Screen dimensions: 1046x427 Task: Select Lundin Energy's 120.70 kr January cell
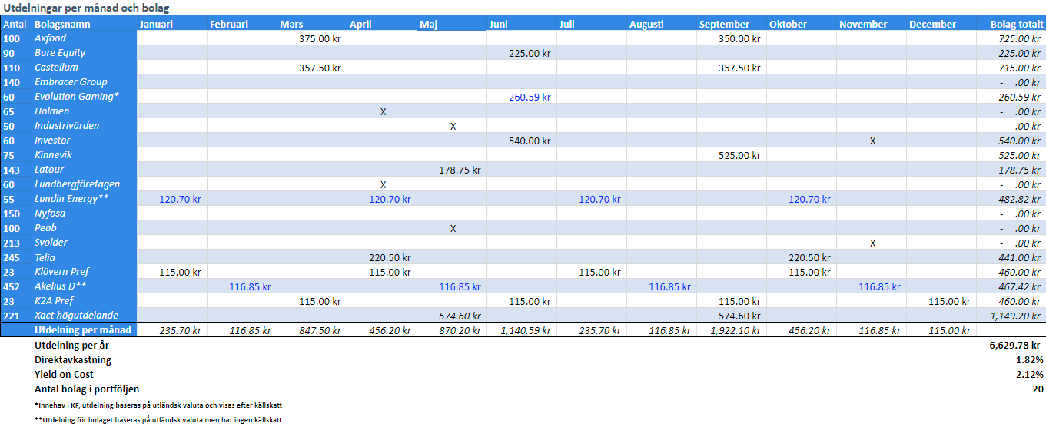click(x=172, y=199)
